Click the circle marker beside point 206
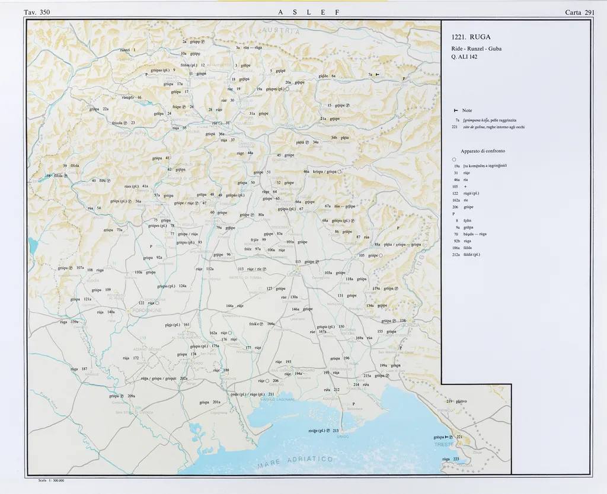The height and width of the screenshot is (494, 607). pyautogui.click(x=267, y=381)
